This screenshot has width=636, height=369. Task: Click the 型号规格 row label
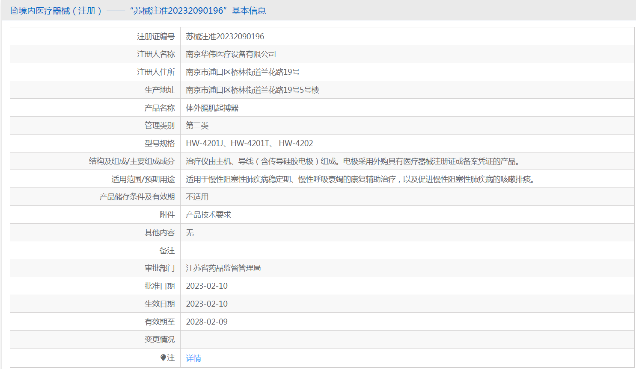160,143
